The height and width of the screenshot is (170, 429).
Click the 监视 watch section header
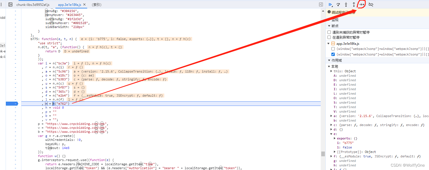[335, 20]
